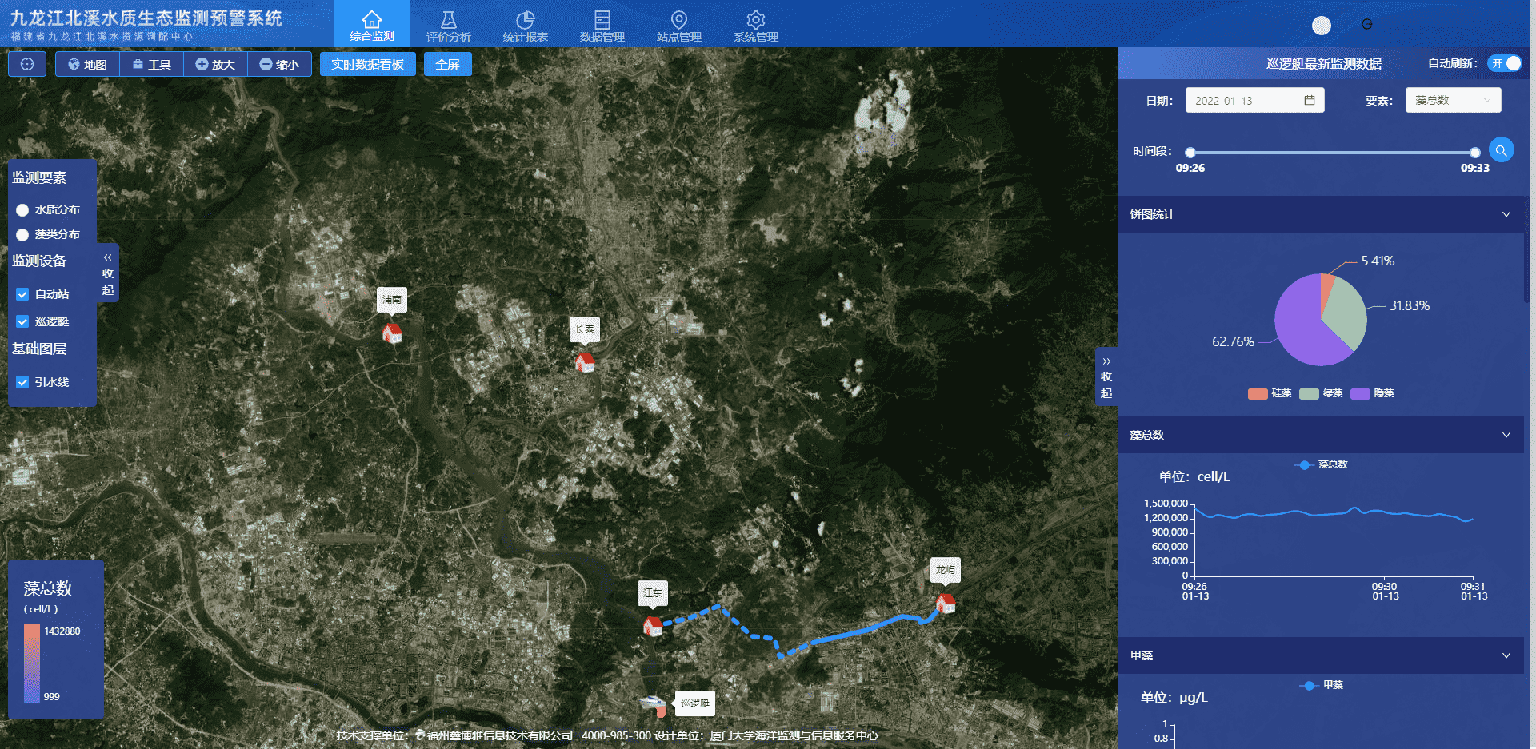Viewport: 1536px width, 749px height.
Task: Uncheck the 引水线 layer checkbox
Action: click(22, 382)
